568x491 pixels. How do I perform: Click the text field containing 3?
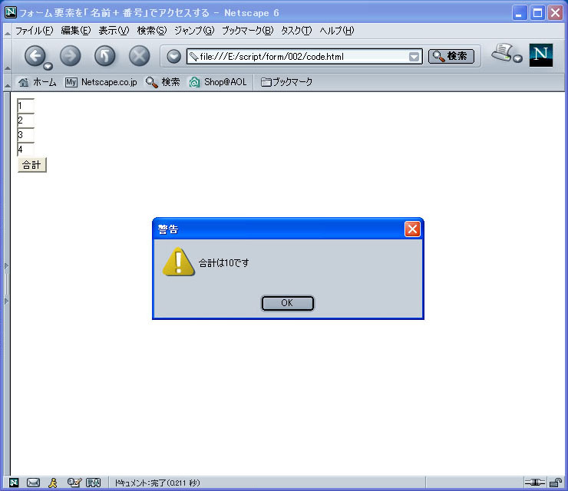pos(26,135)
